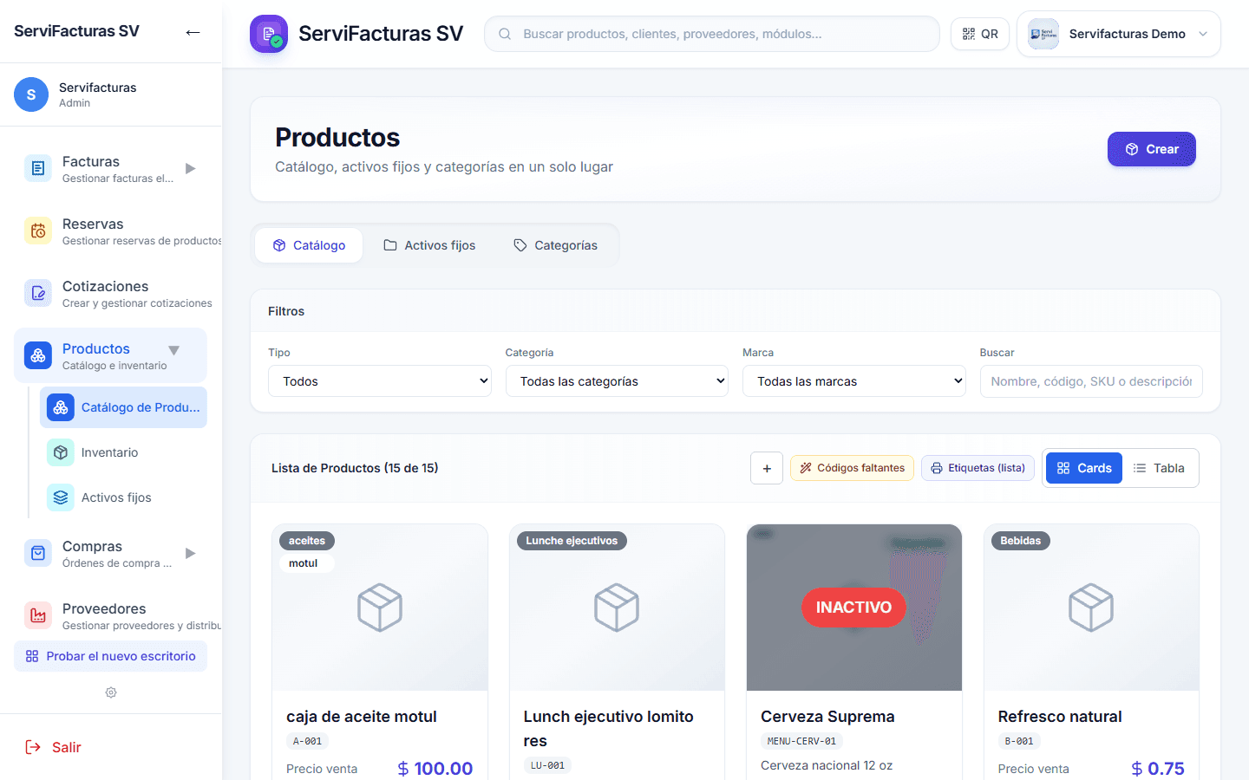Switch to Tabla view
This screenshot has height=780, width=1249.
(1159, 468)
